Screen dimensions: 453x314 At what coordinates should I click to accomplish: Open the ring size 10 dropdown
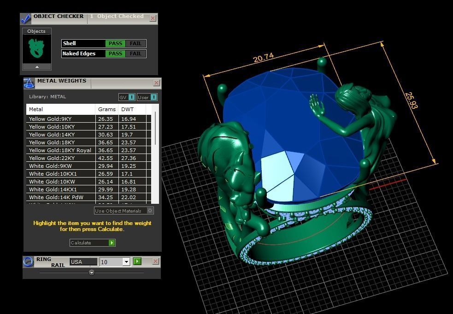(126, 262)
